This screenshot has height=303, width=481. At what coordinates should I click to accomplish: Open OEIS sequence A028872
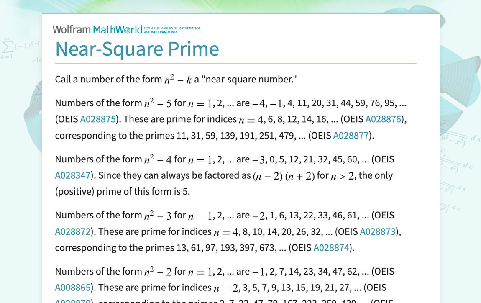[x=72, y=231]
